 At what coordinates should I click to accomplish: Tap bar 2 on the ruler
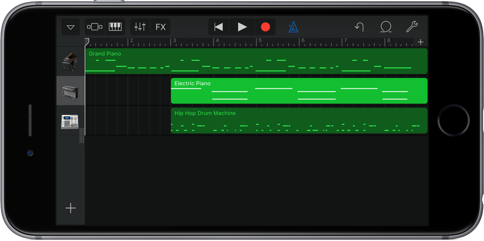(x=131, y=41)
